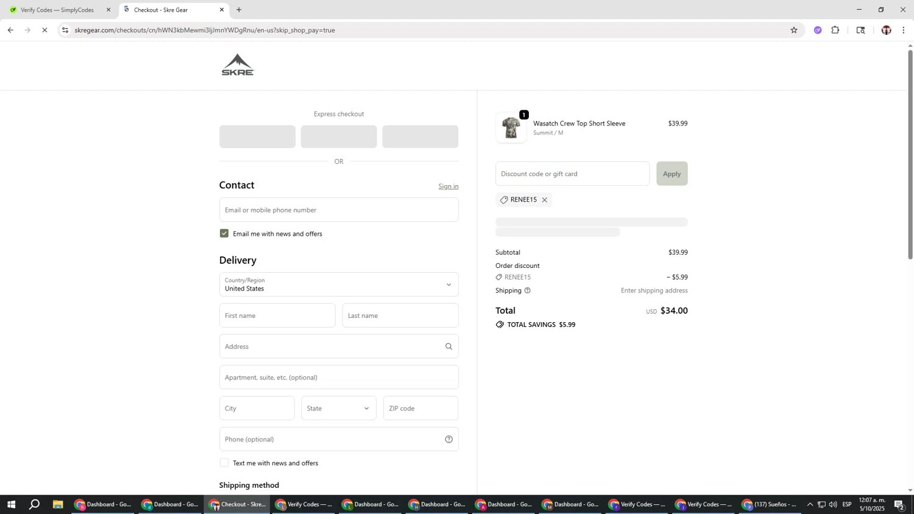The image size is (914, 514).
Task: Click the Last name field
Action: pyautogui.click(x=400, y=315)
